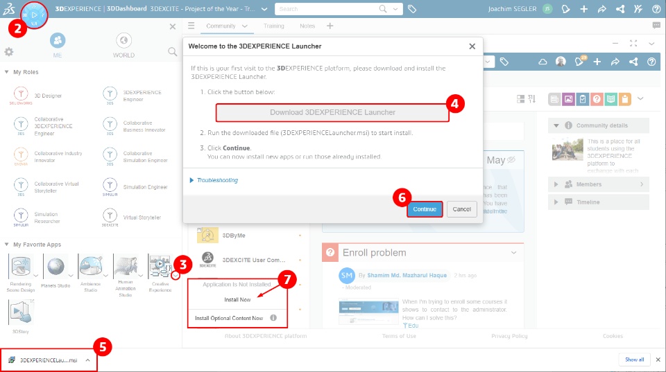The width and height of the screenshot is (666, 372).
Task: Choose Install Optional Content Now
Action: pos(229,318)
